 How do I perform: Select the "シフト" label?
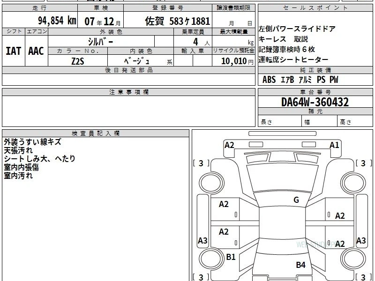pos(14,31)
